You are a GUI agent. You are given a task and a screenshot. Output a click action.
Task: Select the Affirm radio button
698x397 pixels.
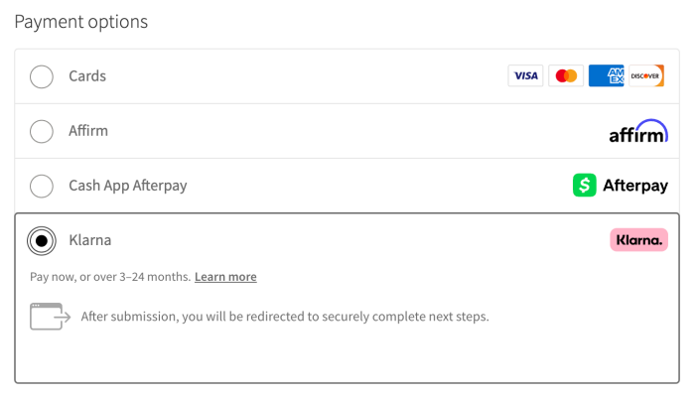(x=42, y=131)
